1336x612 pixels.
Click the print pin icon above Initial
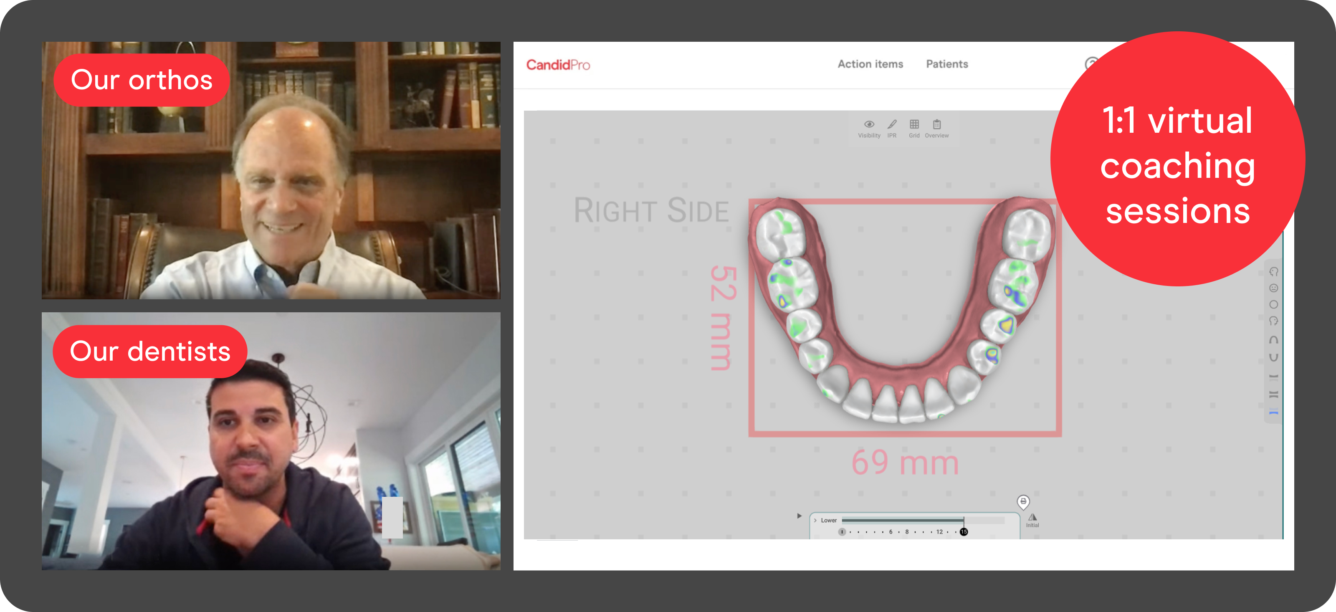click(x=1023, y=501)
